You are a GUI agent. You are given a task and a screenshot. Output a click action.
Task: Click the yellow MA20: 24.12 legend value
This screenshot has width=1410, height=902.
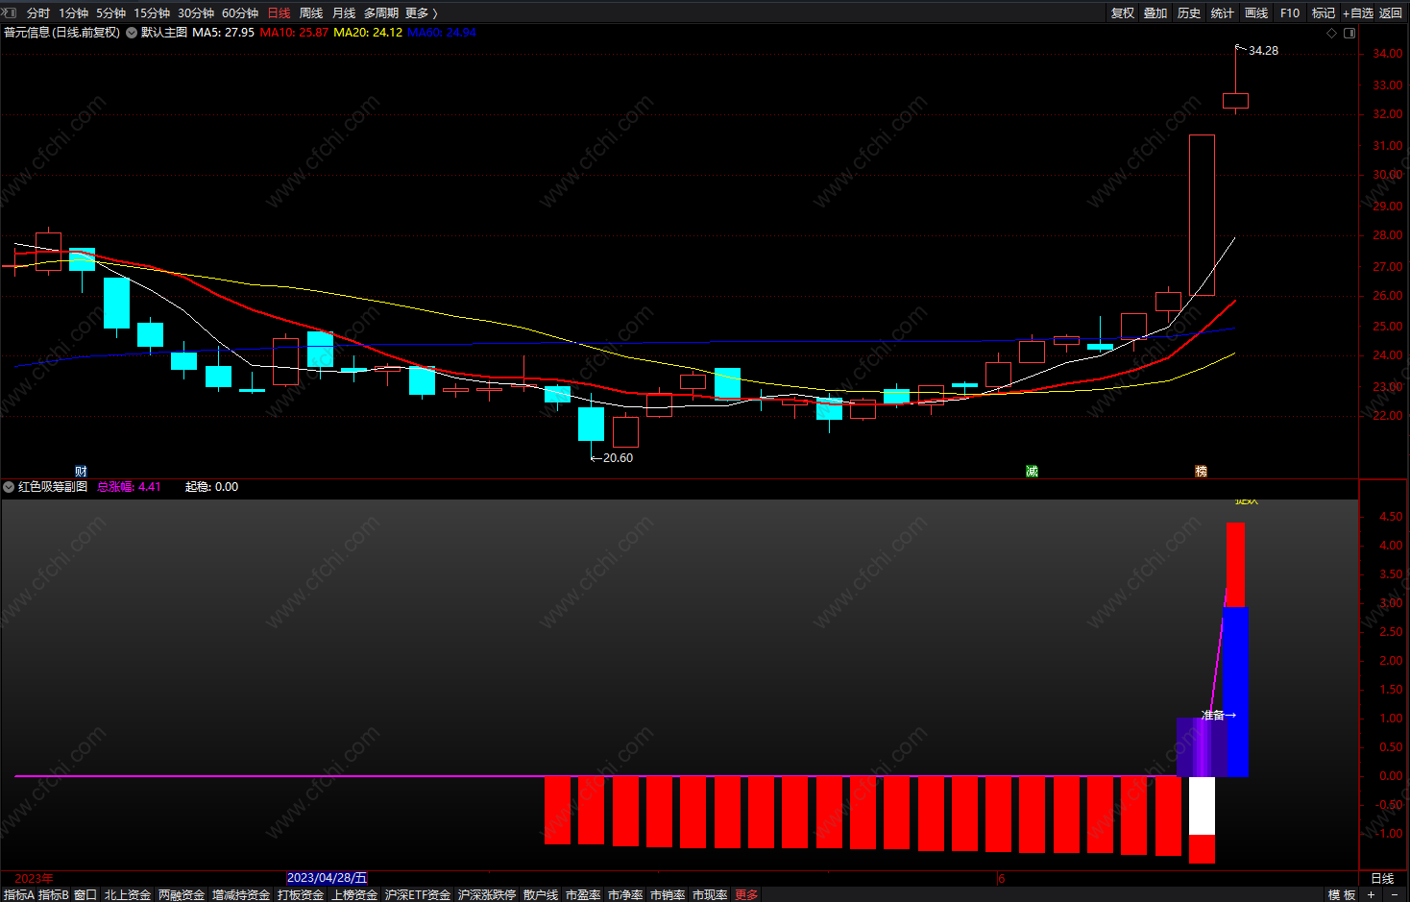click(368, 33)
